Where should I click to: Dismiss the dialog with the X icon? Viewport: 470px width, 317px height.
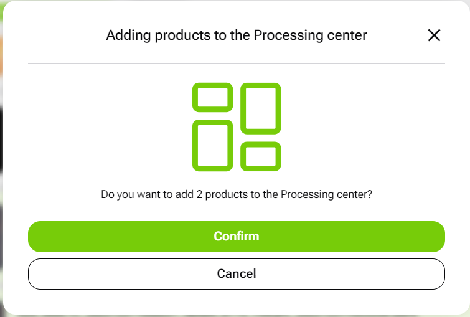434,35
